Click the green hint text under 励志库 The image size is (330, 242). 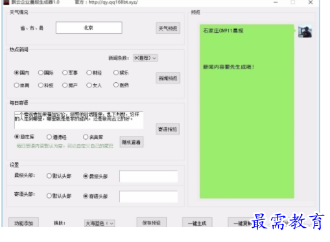click(x=65, y=146)
